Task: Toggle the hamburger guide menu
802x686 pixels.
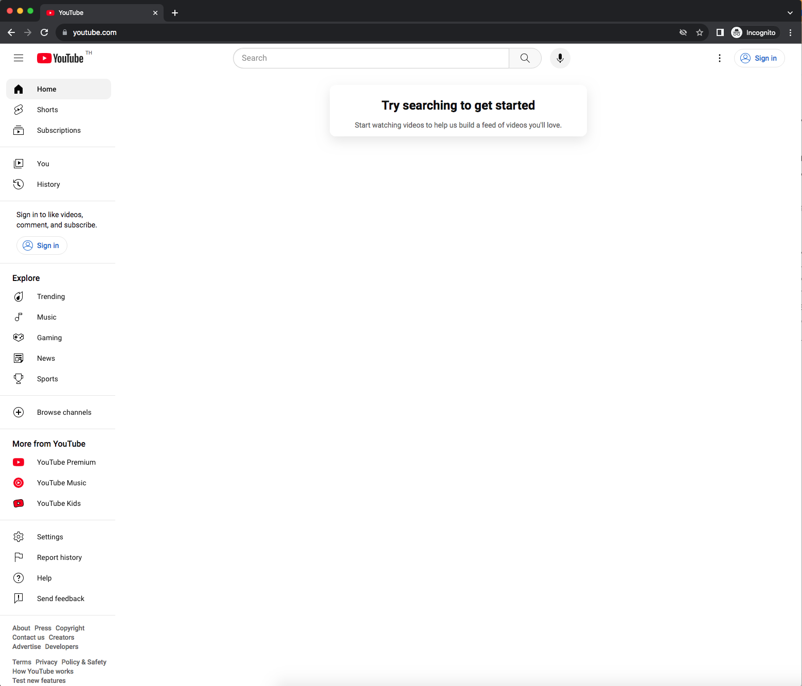Action: 19,58
